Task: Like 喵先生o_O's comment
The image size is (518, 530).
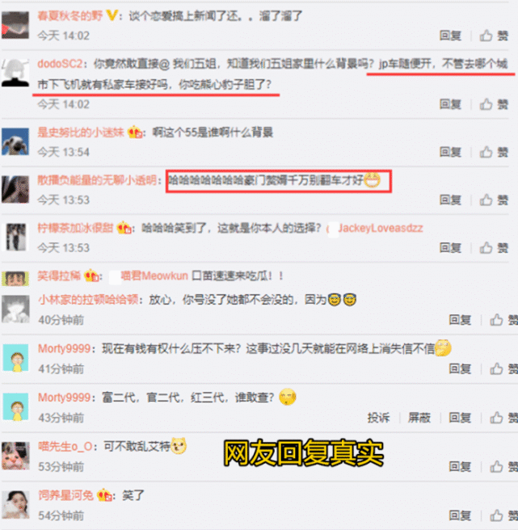Action: (503, 467)
